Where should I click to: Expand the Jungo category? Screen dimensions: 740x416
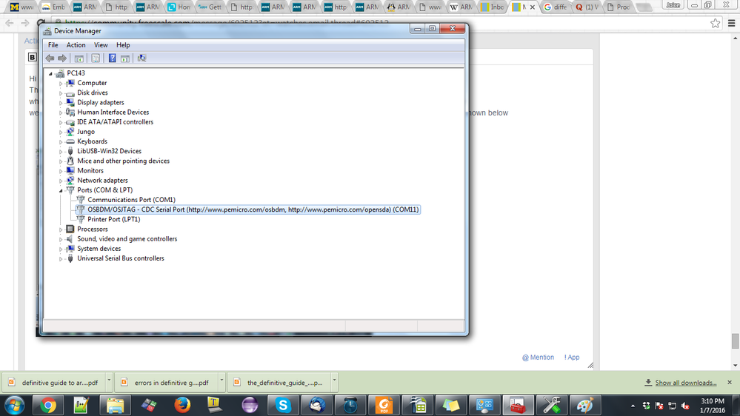pos(61,132)
